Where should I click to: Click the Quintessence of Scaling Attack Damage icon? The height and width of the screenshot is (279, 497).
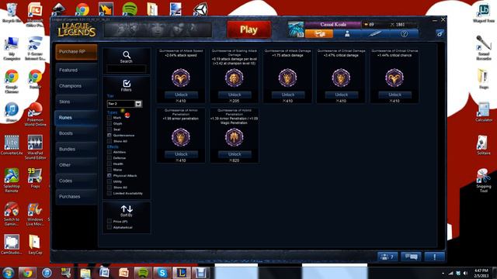235,77
